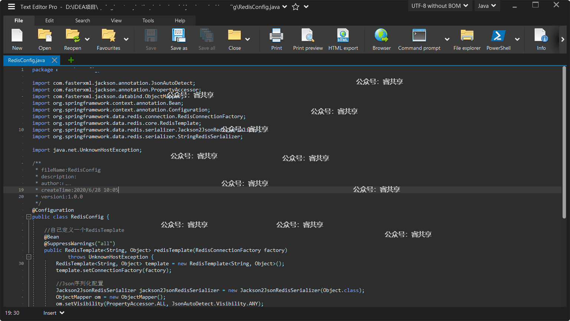The height and width of the screenshot is (321, 570).
Task: Expand the Favourites dropdown arrow
Action: (x=126, y=39)
